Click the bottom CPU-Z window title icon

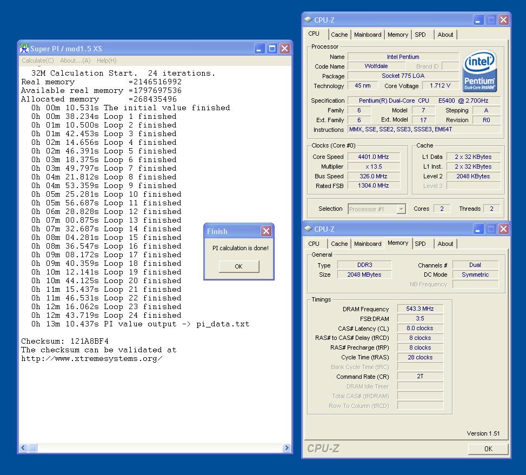click(308, 229)
